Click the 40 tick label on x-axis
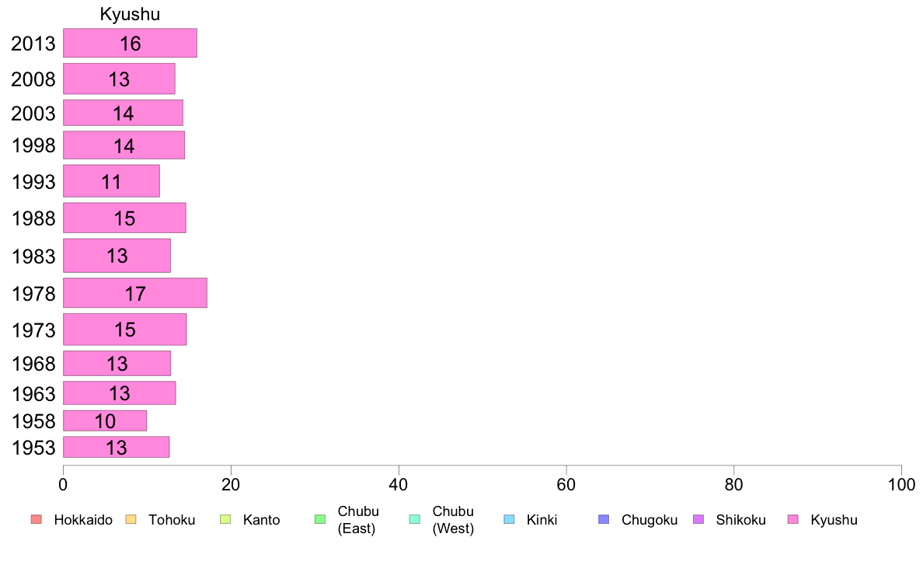 (399, 485)
